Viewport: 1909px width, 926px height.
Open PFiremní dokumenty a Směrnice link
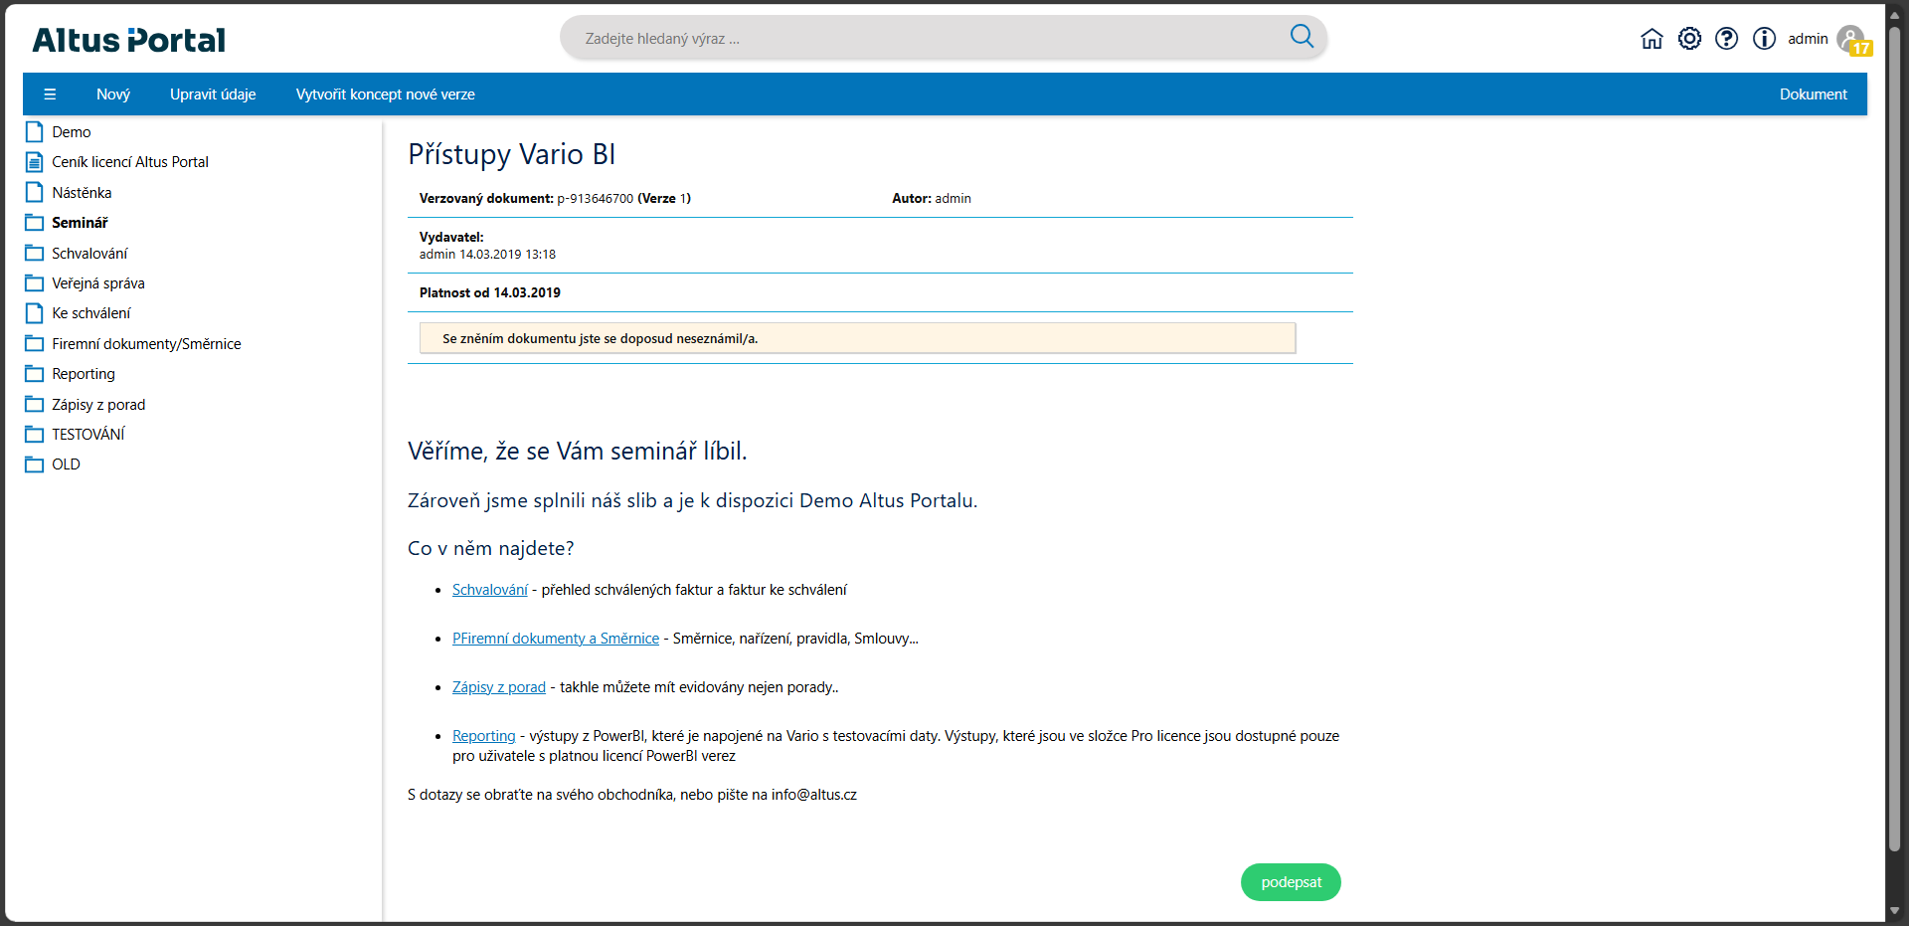pos(556,639)
